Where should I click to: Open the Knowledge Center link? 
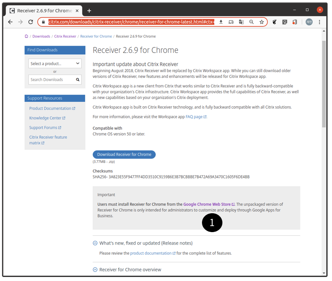point(47,118)
